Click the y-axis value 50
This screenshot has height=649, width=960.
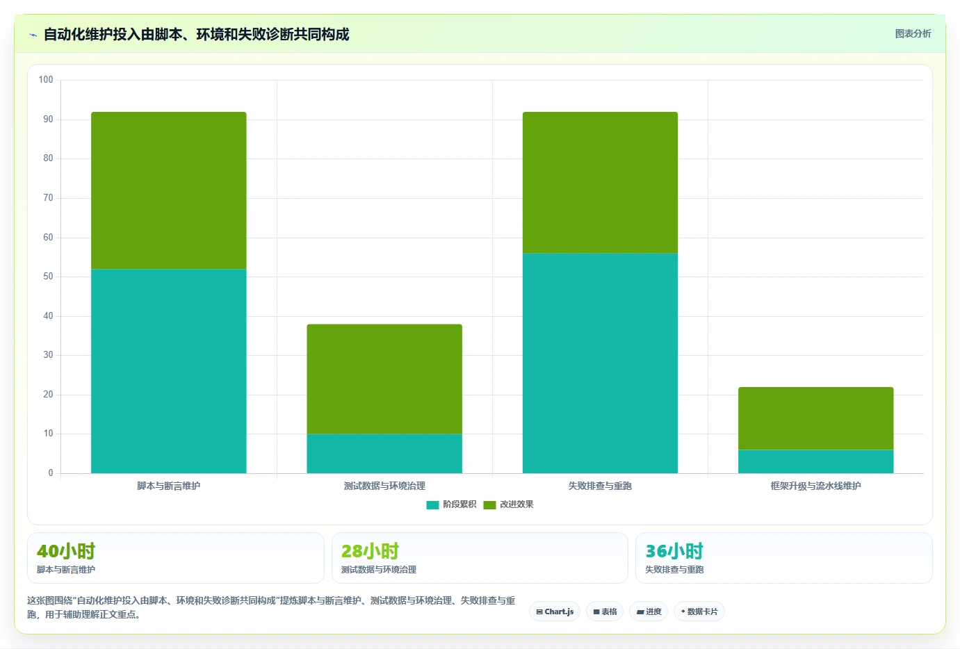48,277
